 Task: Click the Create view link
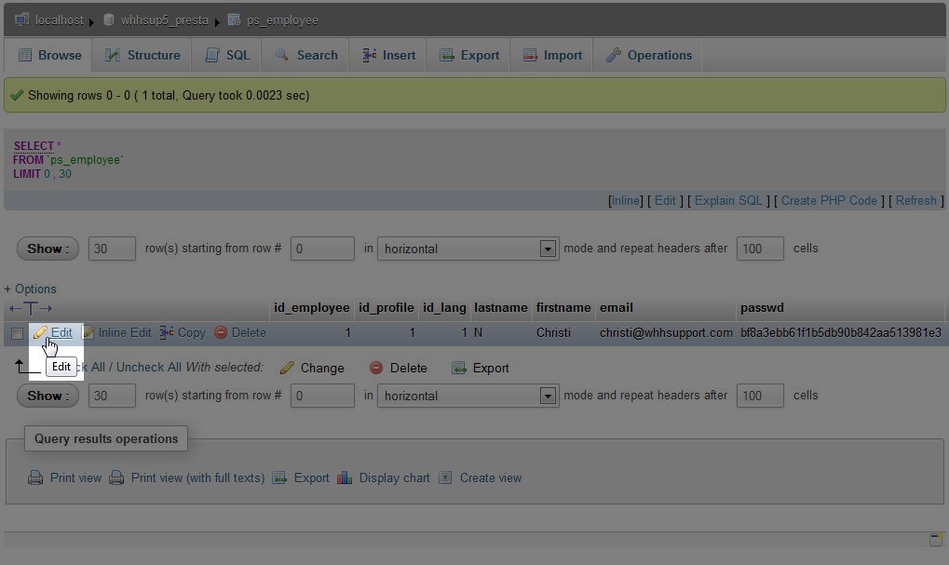click(x=490, y=478)
